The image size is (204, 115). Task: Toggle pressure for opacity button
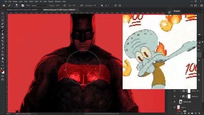click(x=64, y=6)
